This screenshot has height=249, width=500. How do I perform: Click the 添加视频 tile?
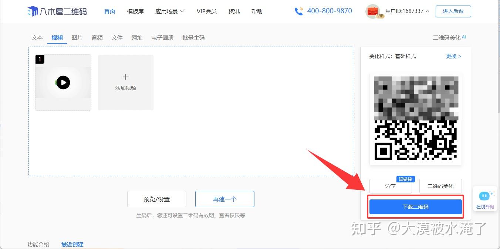click(x=126, y=83)
